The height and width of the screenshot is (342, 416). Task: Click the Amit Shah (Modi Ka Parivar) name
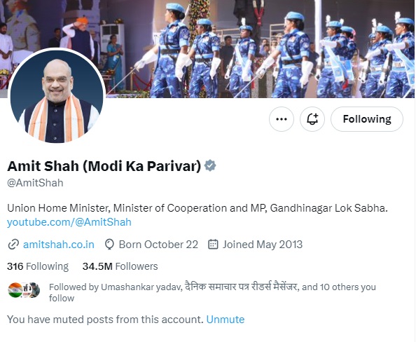(104, 166)
